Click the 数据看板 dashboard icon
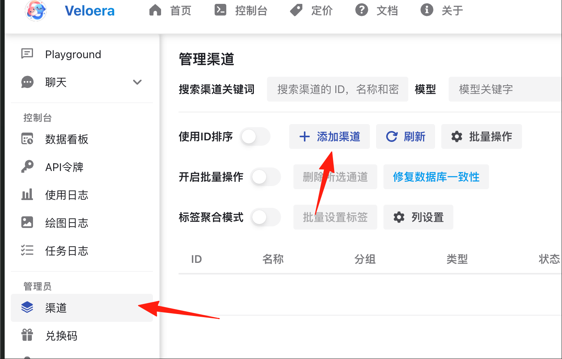Viewport: 562px width, 359px height. click(x=27, y=138)
